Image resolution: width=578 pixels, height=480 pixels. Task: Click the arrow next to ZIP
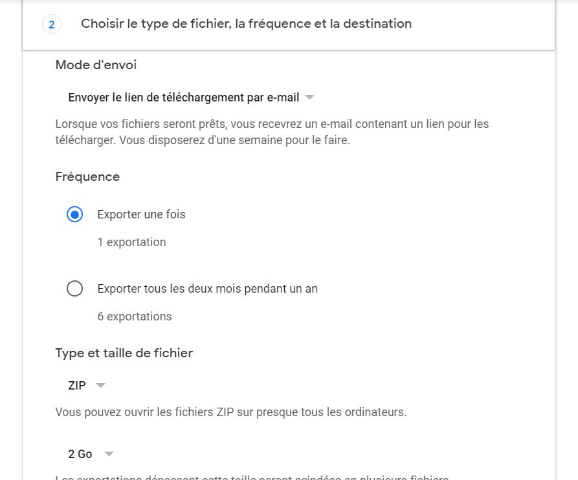point(100,386)
